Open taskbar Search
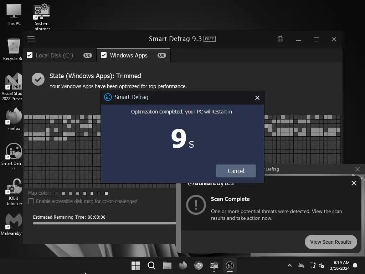365x274 pixels. (x=151, y=265)
